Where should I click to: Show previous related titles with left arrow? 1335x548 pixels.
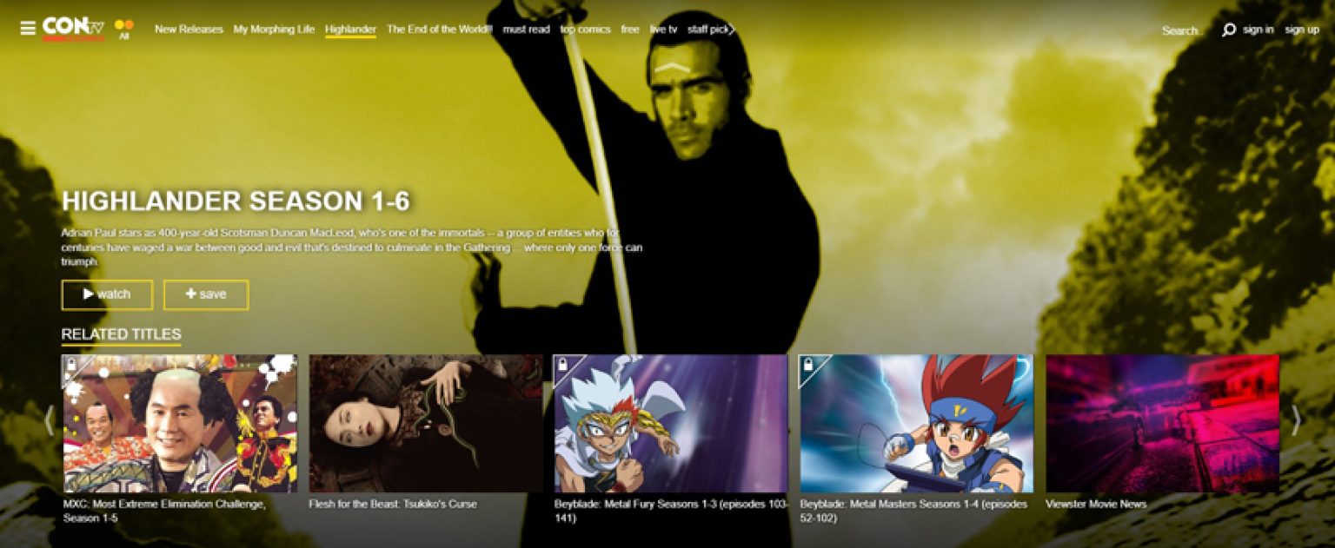(x=49, y=421)
